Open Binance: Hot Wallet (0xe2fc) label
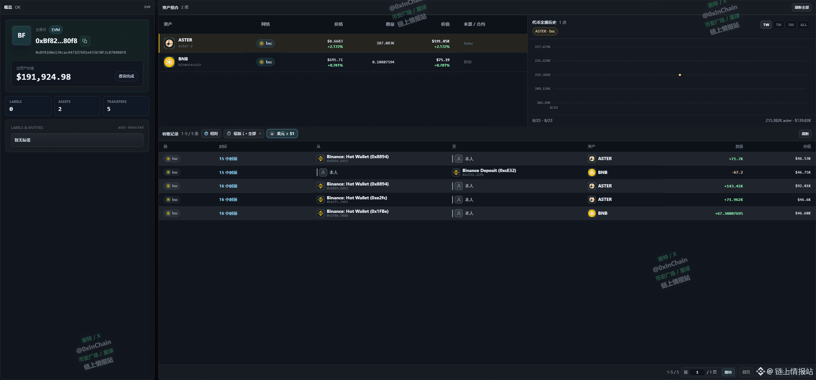The width and height of the screenshot is (816, 380). (357, 198)
